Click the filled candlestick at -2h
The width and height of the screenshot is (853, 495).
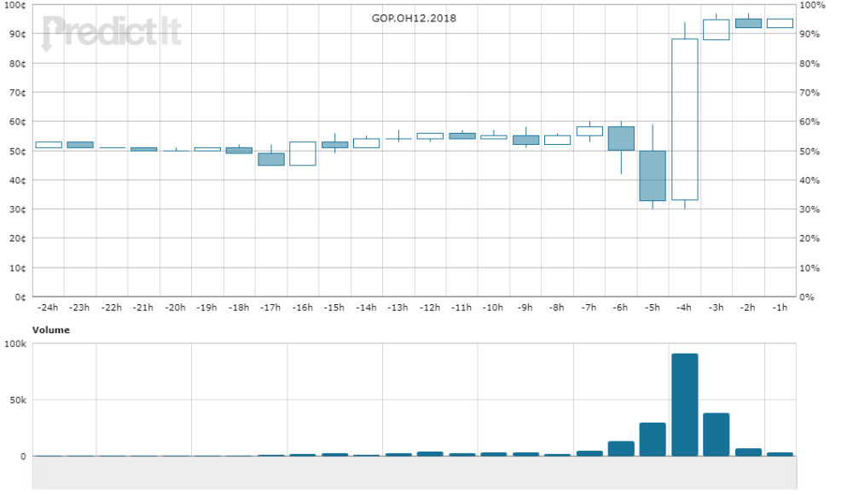coord(748,23)
